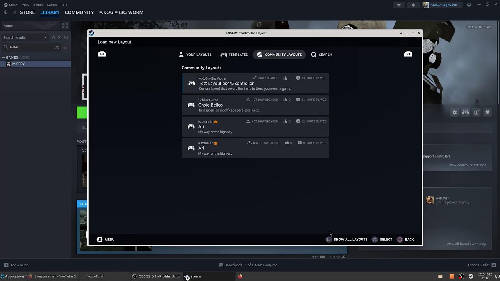
Task: Open View all friends who play
Action: click(x=466, y=244)
